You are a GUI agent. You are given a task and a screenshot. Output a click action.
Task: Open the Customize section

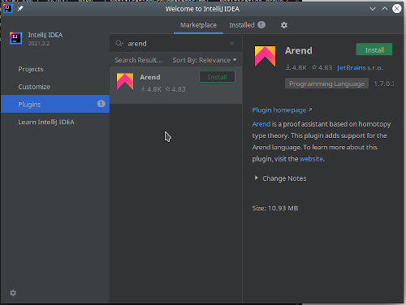pyautogui.click(x=55, y=87)
